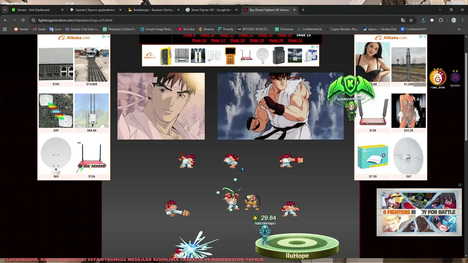Go to Page 19 link
The height and width of the screenshot is (263, 468).
click(257, 41)
